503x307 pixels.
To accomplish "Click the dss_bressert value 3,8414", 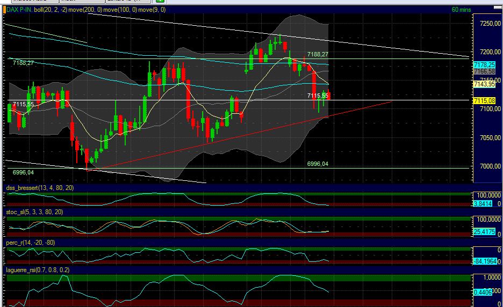I will pos(483,203).
